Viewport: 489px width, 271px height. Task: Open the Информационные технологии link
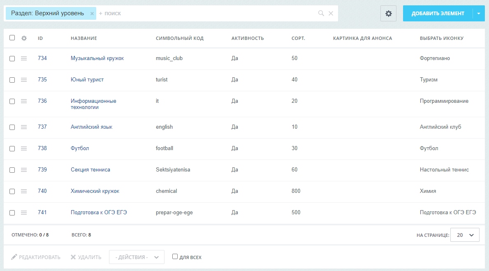point(93,104)
